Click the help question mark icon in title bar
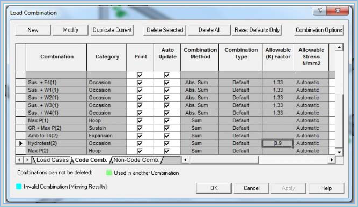Screen dimensions: 358x207 320,11
